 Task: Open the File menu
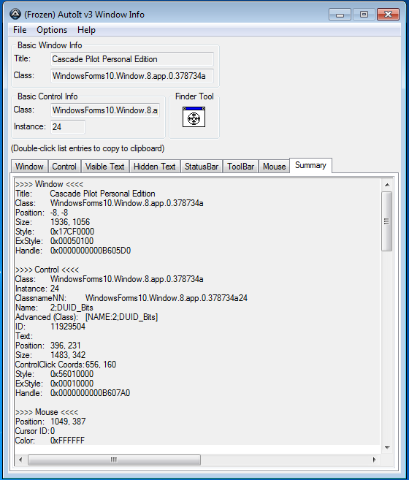(x=20, y=30)
